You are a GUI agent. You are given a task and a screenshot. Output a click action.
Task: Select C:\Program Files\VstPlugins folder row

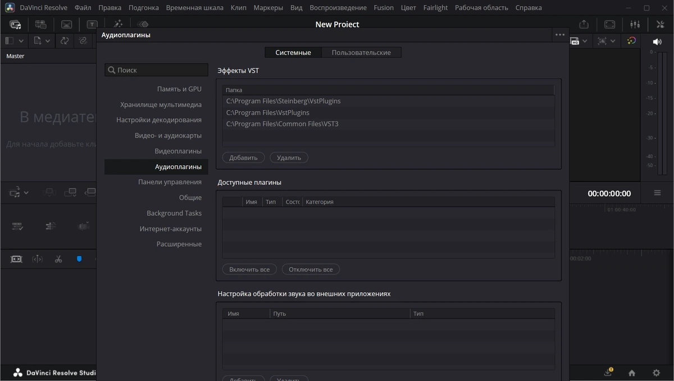(388, 112)
